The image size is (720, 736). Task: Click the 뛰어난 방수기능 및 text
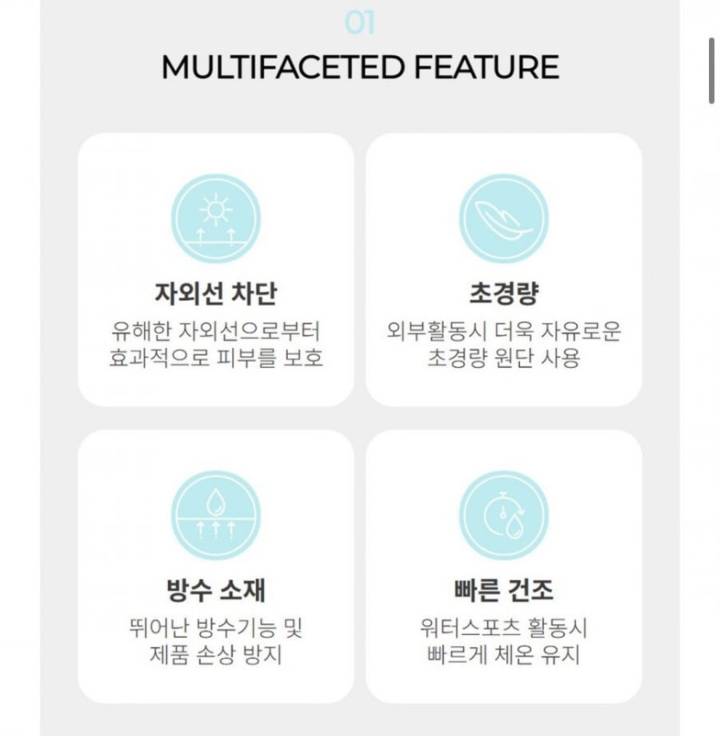tap(216, 627)
